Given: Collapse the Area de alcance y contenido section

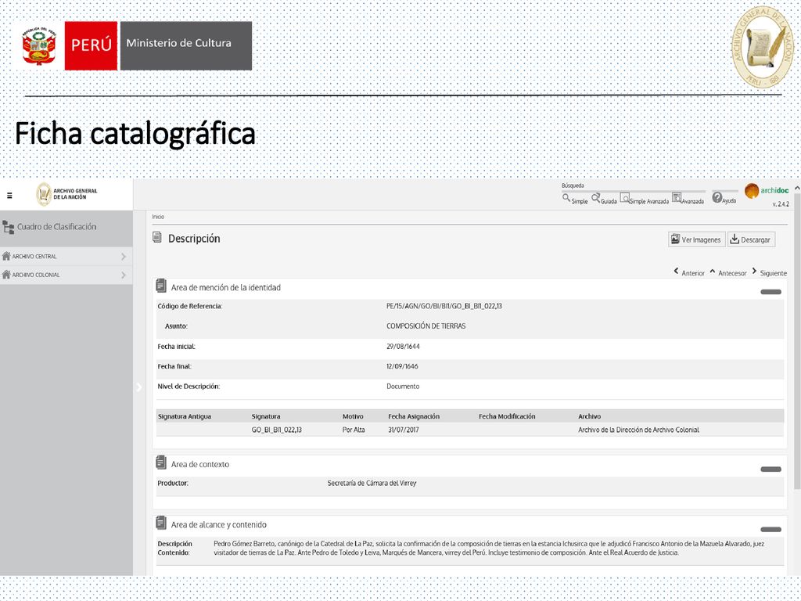Looking at the screenshot, I should 770,530.
